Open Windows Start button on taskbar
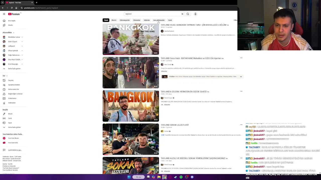 (x=129, y=177)
